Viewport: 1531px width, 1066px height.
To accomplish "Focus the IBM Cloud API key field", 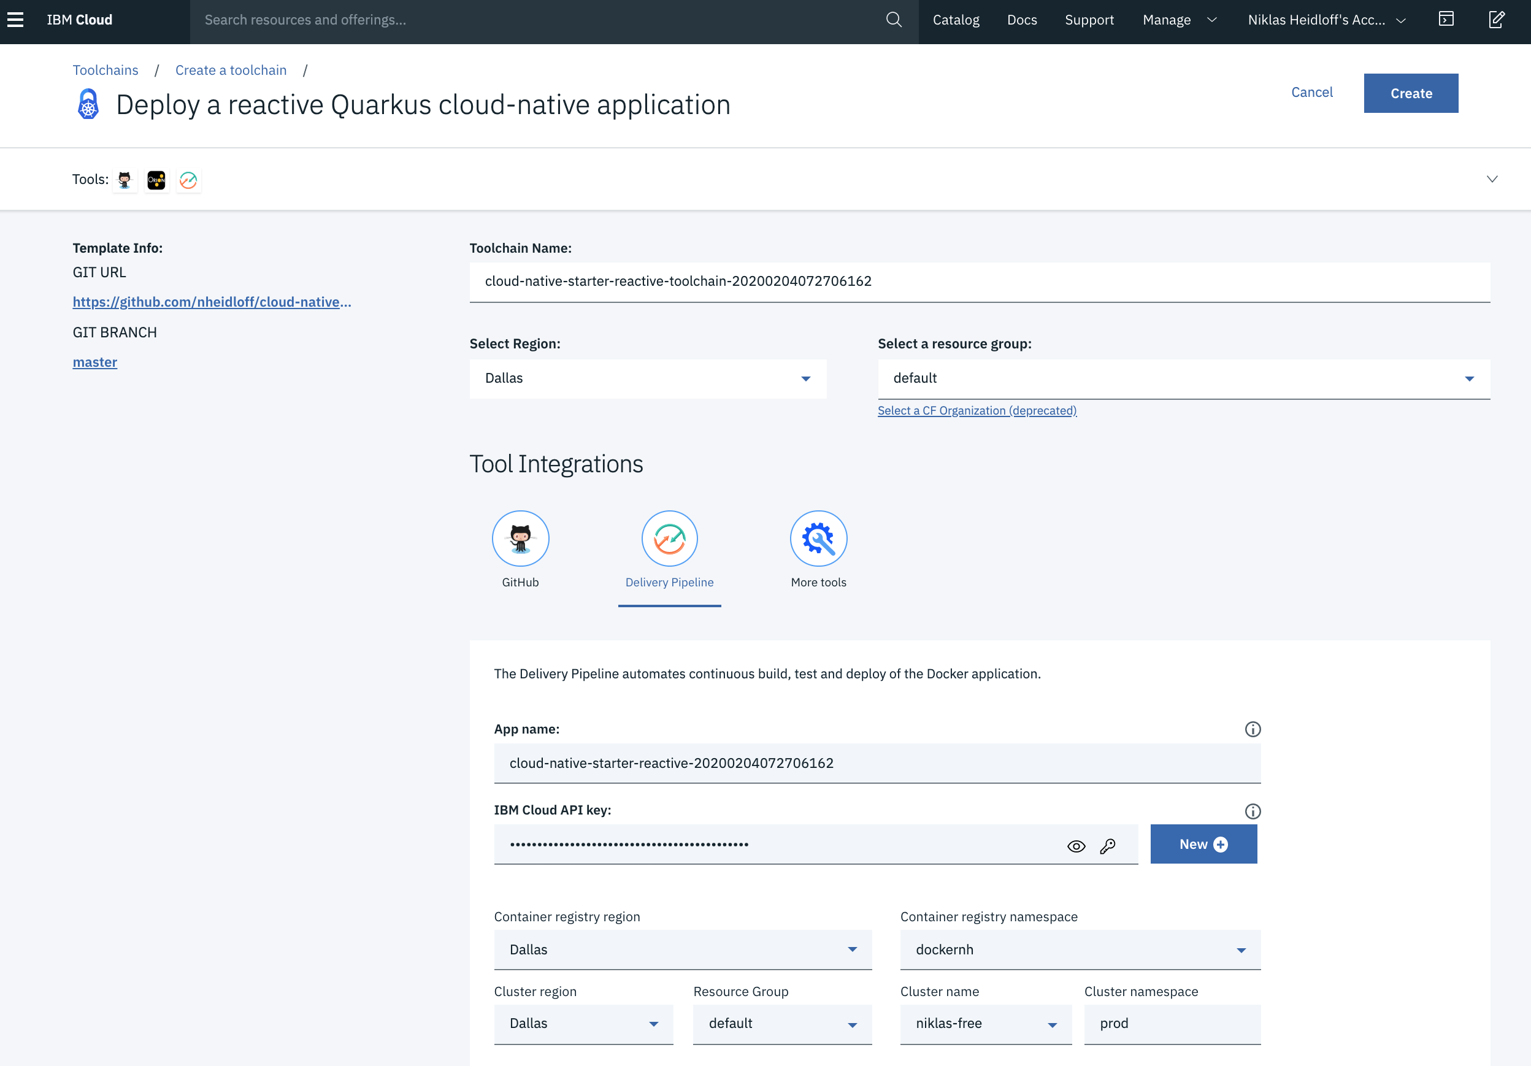I will click(x=816, y=844).
